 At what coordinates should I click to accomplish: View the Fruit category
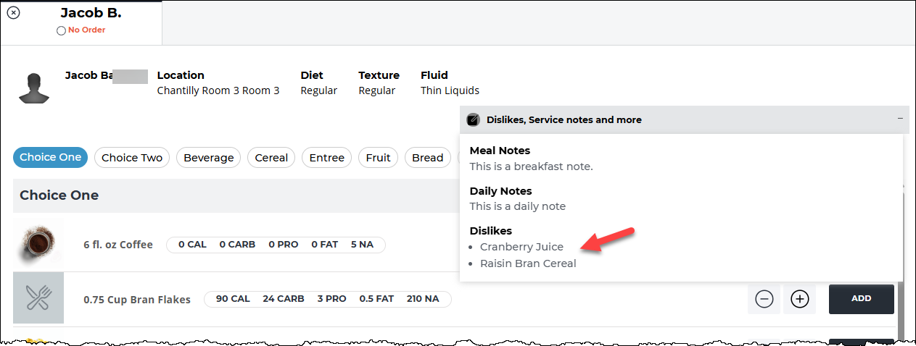(x=378, y=157)
